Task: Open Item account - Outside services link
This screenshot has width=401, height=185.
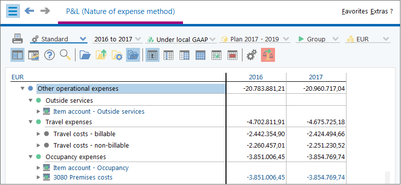Action: [98, 112]
